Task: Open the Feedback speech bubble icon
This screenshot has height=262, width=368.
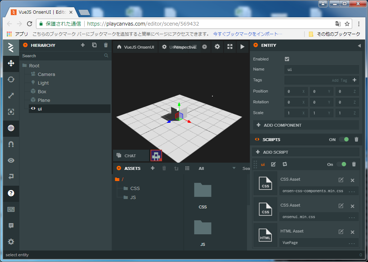Action: click(x=11, y=226)
